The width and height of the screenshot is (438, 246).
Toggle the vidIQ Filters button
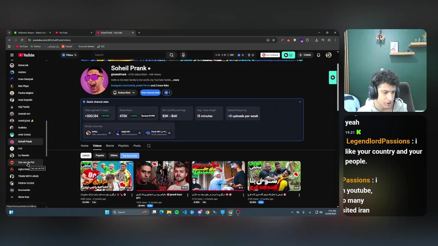coord(69,55)
